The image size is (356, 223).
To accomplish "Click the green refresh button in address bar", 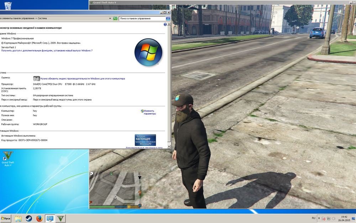I will click(115, 19).
